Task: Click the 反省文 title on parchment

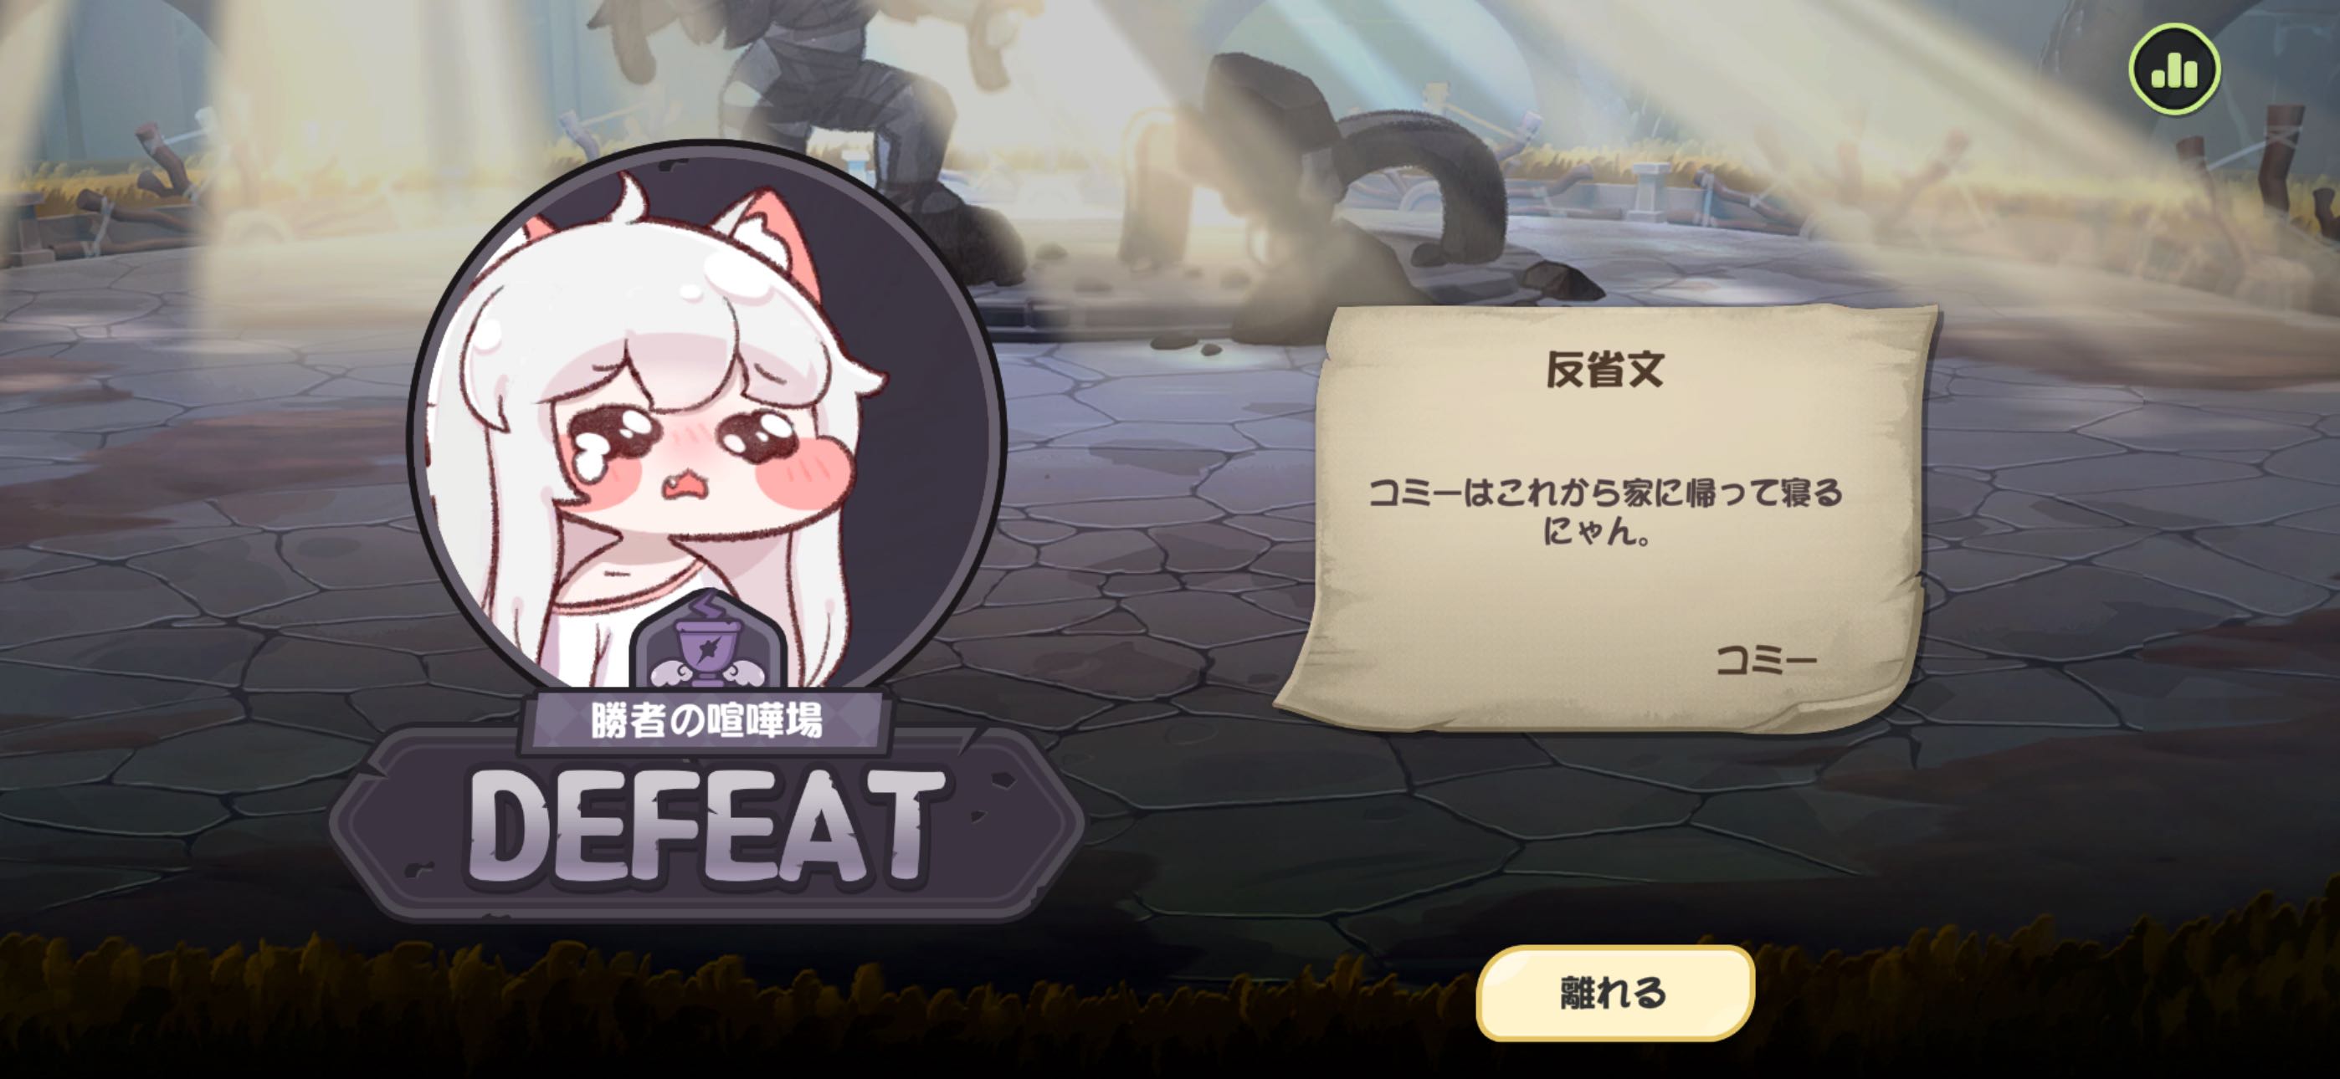Action: coord(1605,370)
